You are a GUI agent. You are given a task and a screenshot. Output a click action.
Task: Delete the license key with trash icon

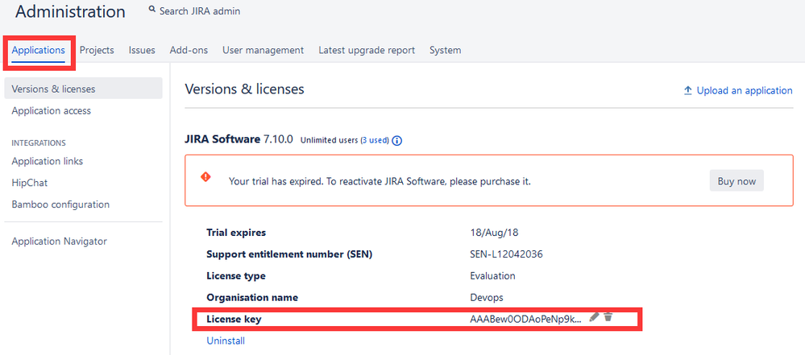click(608, 317)
